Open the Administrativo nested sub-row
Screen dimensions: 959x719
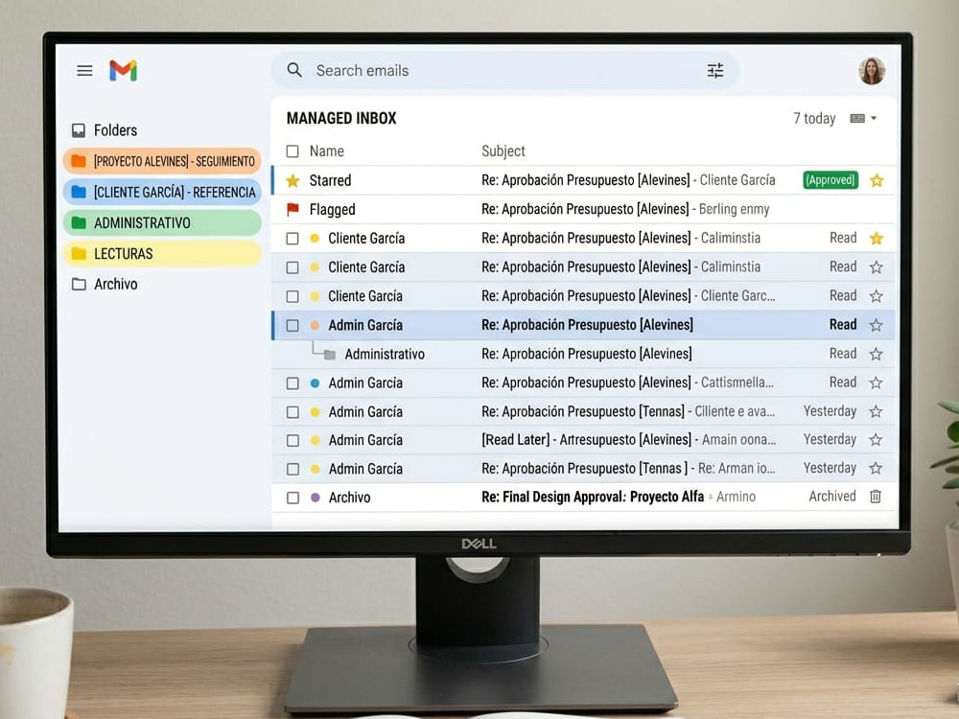583,354
